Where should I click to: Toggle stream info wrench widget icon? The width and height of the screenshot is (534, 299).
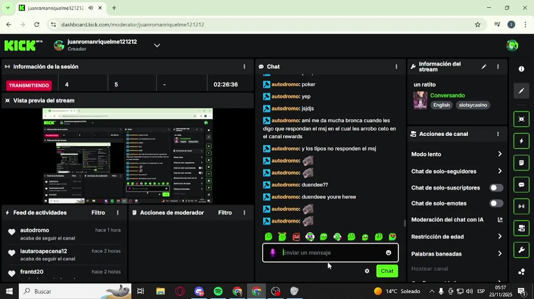[522, 250]
